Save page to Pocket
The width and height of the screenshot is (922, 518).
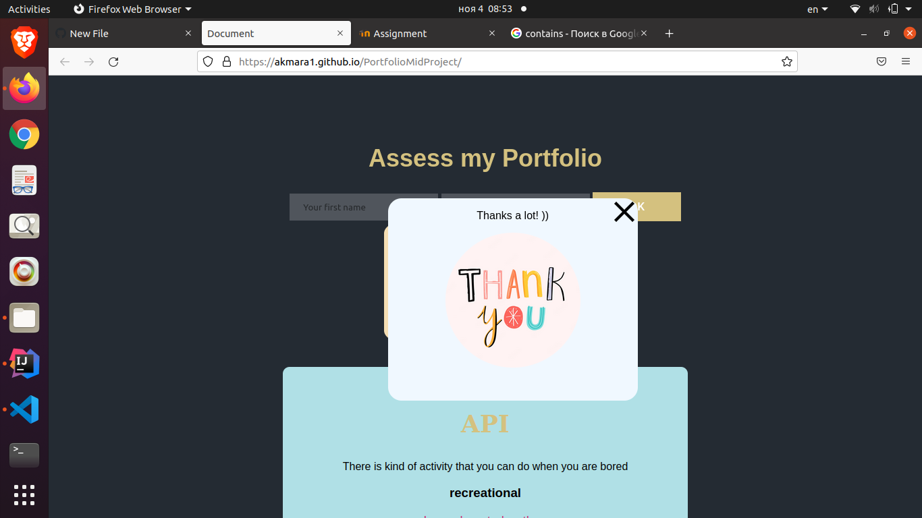(881, 61)
